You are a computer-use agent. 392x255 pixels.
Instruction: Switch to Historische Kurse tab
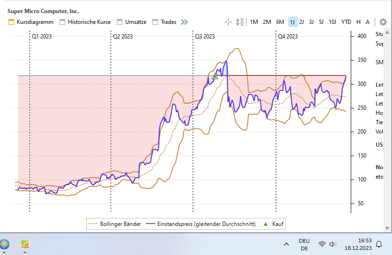click(85, 22)
